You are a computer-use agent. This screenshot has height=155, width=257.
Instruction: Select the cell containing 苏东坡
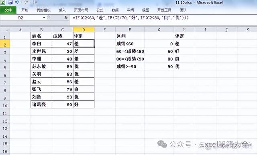(41, 66)
